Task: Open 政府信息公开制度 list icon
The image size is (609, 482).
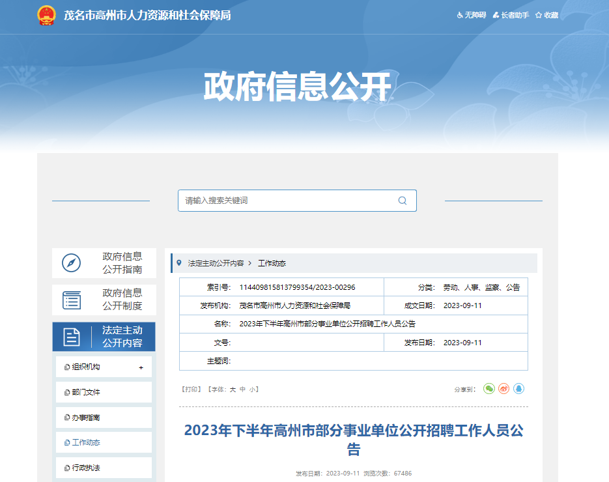Action: click(x=71, y=300)
